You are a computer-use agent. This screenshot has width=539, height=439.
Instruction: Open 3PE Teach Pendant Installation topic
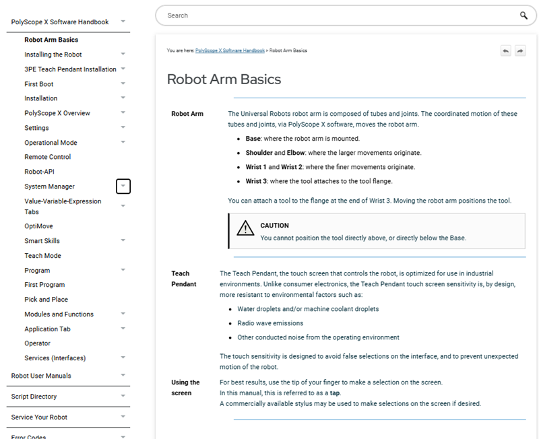click(70, 69)
